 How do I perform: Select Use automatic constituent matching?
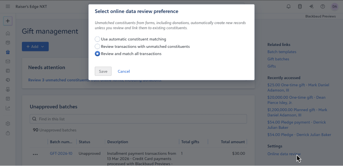pyautogui.click(x=98, y=39)
